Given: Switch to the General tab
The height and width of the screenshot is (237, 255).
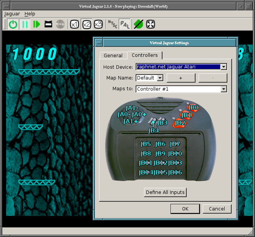Looking at the screenshot, I should pyautogui.click(x=113, y=55).
